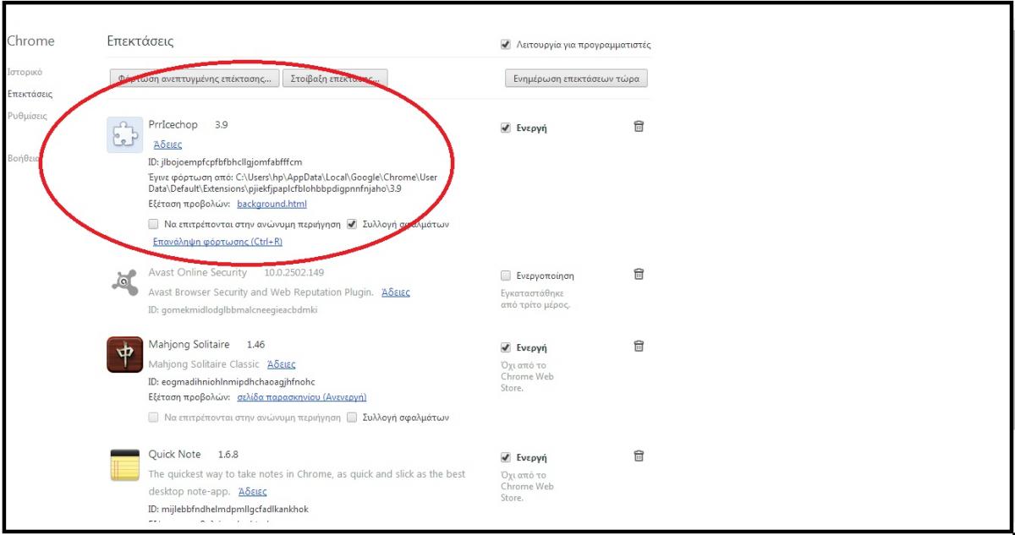1015x535 pixels.
Task: Remove Avast Online Security with trash icon
Action: pyautogui.click(x=639, y=274)
